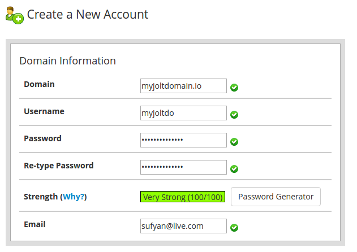Open the Why? strength explanation link
Viewport: 357px width, 252px height.
point(74,197)
